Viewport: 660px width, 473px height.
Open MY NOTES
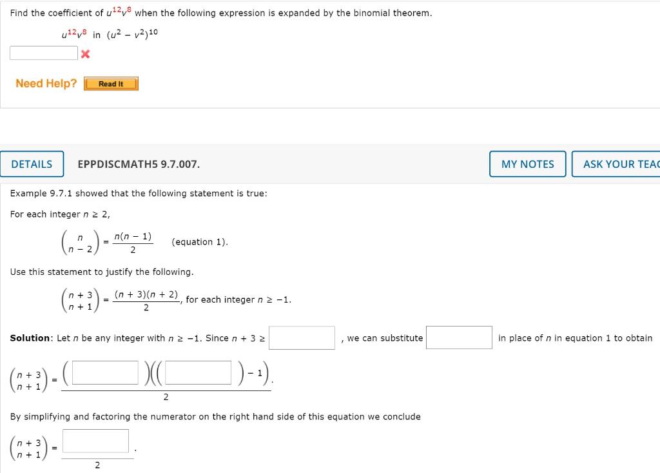(527, 164)
